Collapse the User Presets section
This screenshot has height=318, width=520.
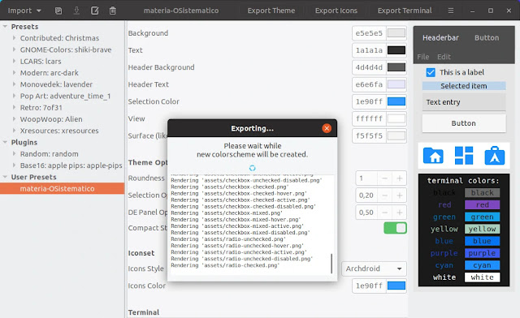(5, 177)
